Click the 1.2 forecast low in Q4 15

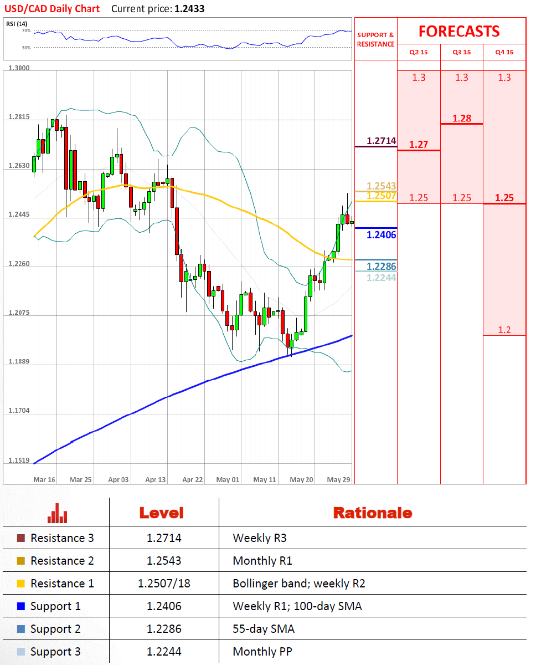click(504, 330)
